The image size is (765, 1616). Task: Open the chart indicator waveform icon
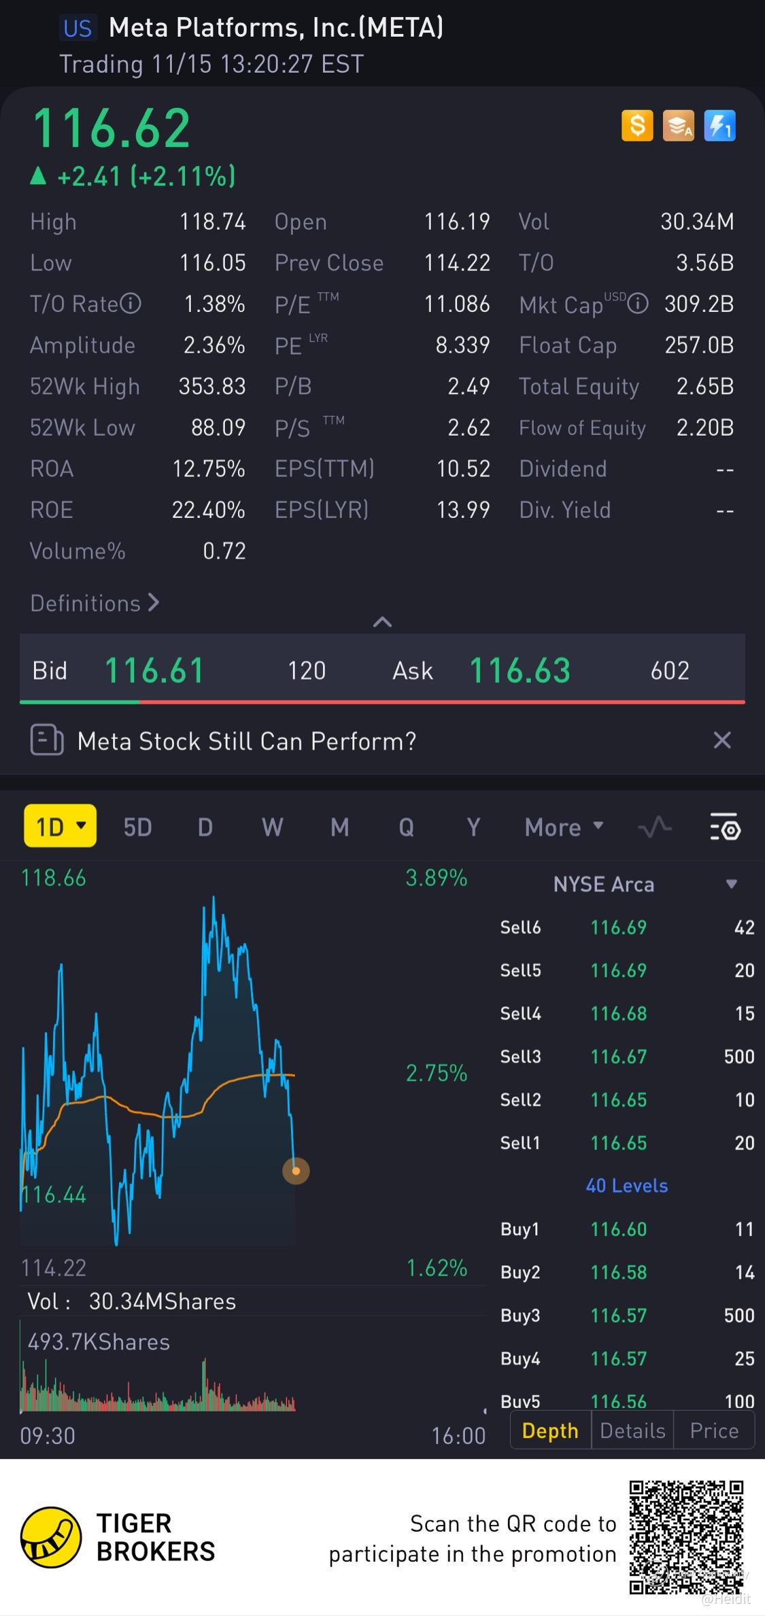coord(655,827)
